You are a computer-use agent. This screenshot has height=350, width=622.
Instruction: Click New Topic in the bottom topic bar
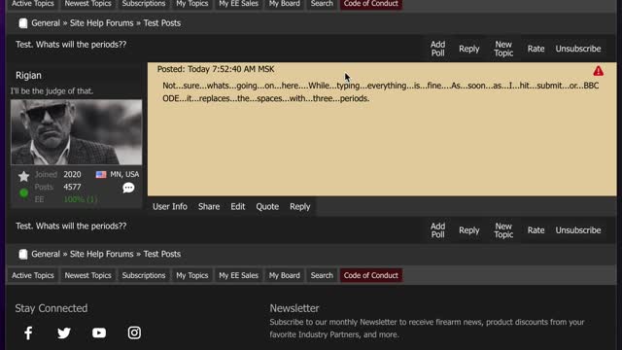point(503,230)
